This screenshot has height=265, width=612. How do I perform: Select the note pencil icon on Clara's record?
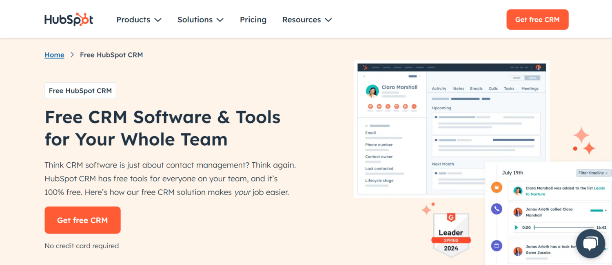370,106
